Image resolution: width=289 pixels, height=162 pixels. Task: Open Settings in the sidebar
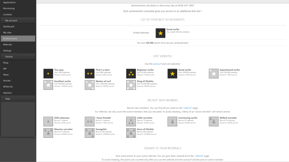(x=18, y=50)
